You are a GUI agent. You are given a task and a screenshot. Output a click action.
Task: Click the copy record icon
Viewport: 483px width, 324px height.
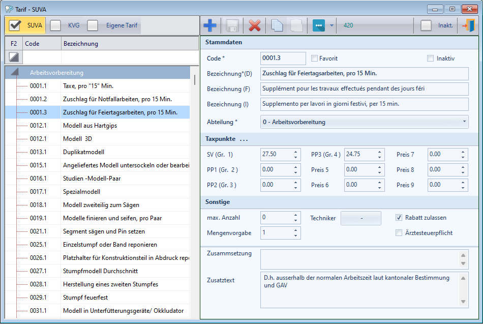tap(277, 25)
